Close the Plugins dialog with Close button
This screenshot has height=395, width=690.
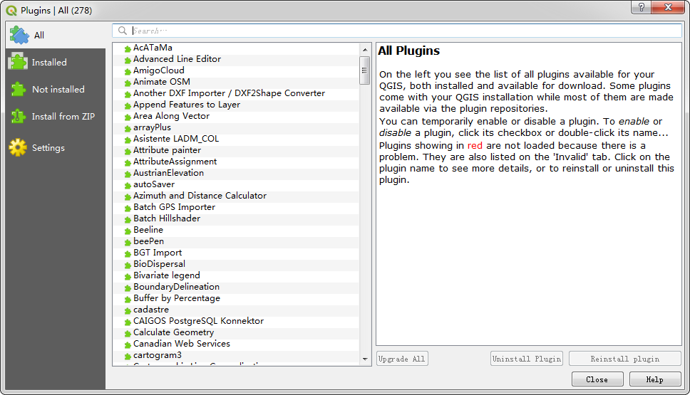(x=597, y=379)
